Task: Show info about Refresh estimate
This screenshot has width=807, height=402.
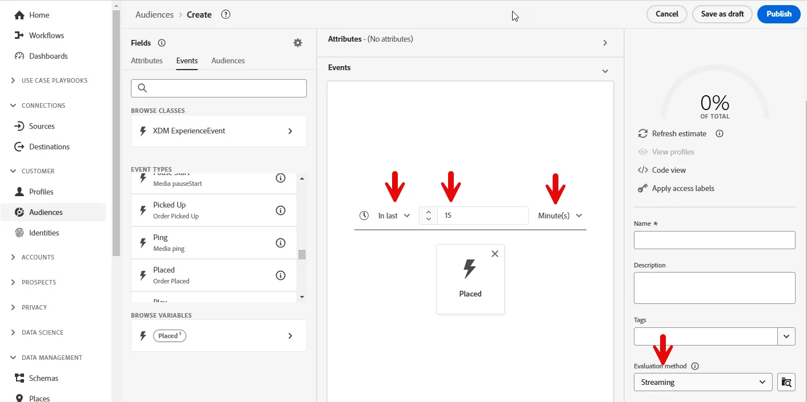Action: pos(720,133)
